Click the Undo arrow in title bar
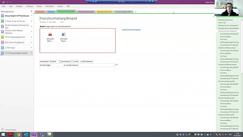 [x=7, y=2]
